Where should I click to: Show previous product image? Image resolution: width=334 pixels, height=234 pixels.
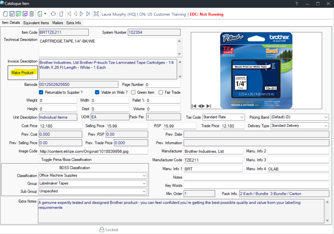click(199, 106)
